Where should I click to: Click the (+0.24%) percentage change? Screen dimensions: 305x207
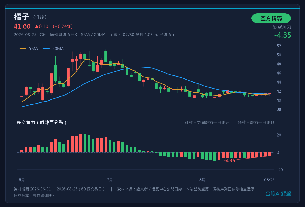click(63, 26)
